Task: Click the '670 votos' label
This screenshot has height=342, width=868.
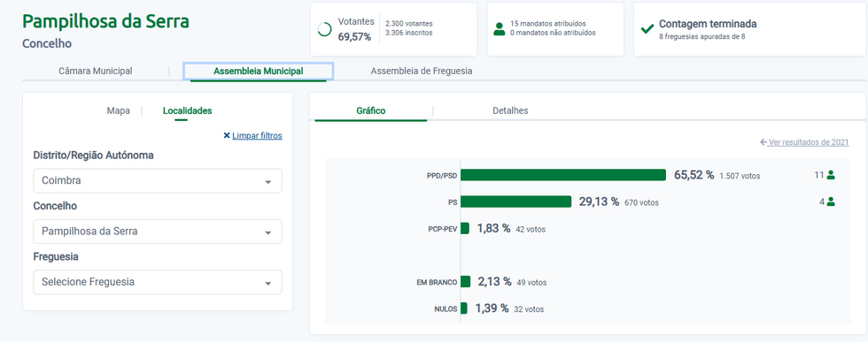Action: 641,202
